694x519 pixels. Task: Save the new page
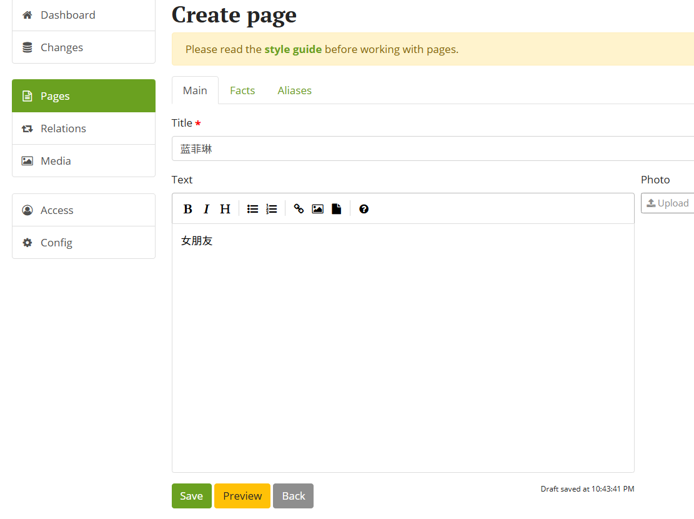tap(192, 495)
